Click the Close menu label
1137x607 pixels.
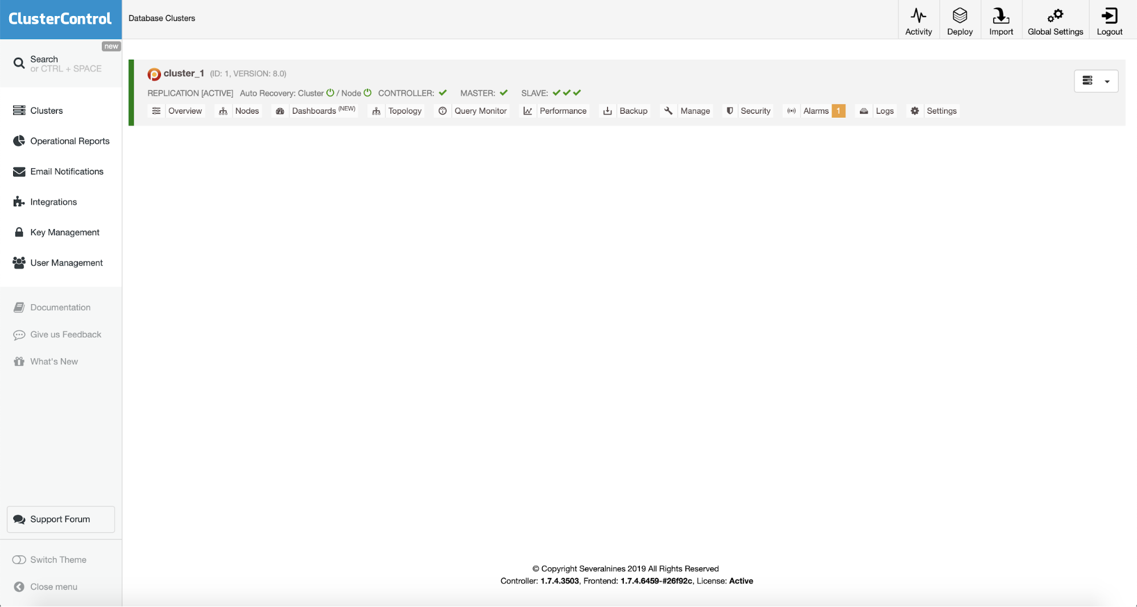53,587
